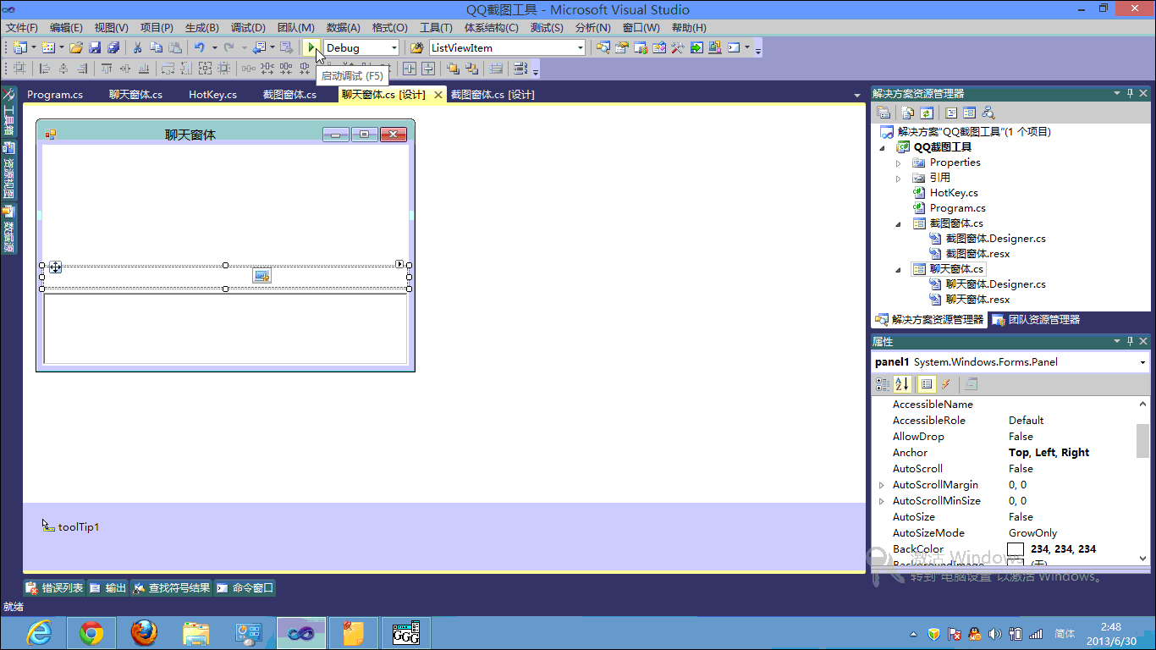Click the Cut scissors icon
This screenshot has height=650, width=1156.
point(137,48)
